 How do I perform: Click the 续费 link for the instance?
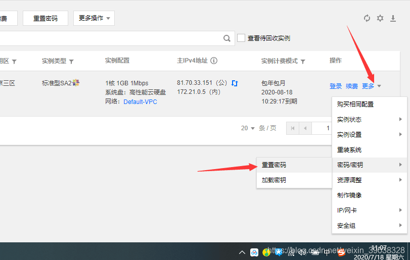[x=352, y=86]
